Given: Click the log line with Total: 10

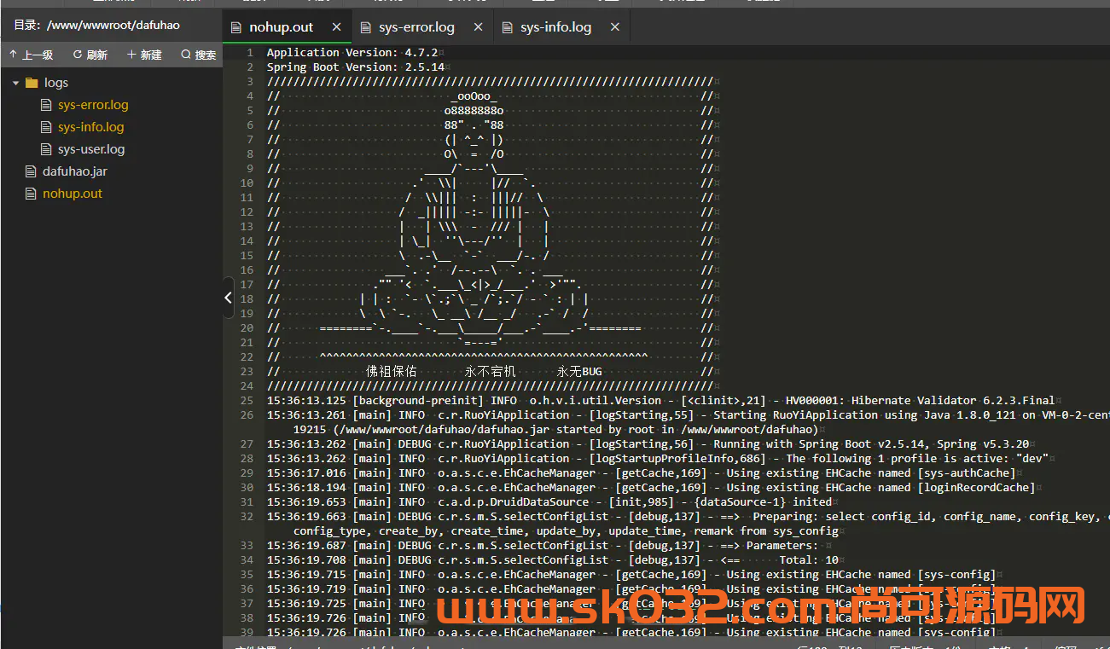Looking at the screenshot, I should click(x=553, y=559).
